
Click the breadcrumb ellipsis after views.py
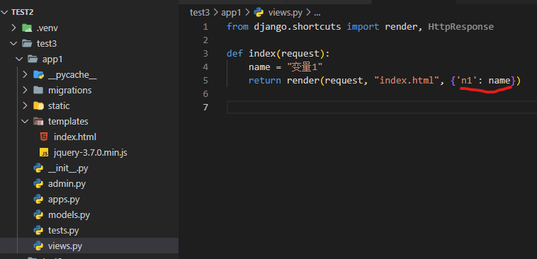click(x=317, y=13)
